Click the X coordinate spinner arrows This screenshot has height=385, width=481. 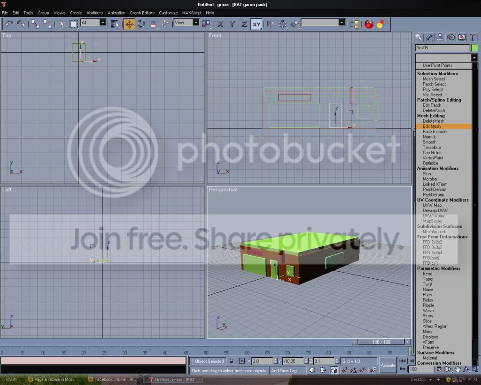click(275, 361)
